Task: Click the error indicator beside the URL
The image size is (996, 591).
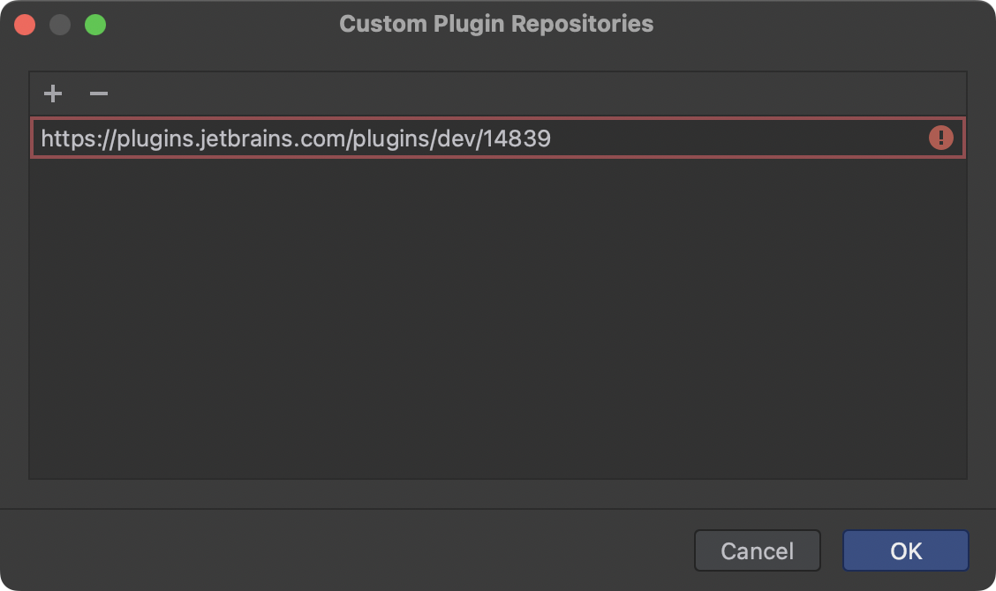Action: tap(940, 138)
